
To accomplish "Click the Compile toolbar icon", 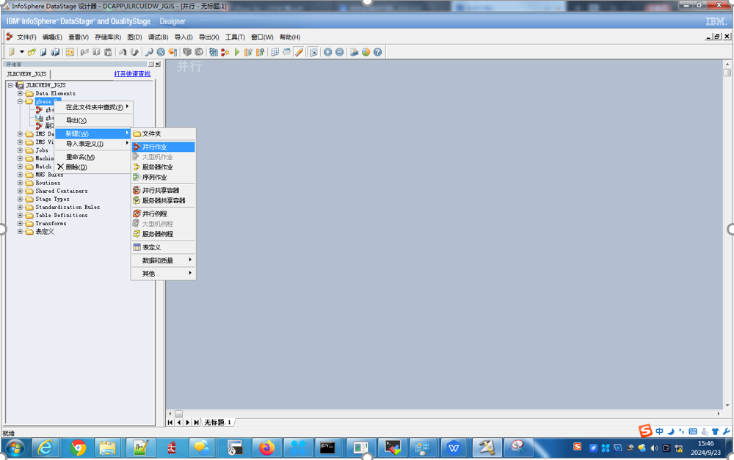I will pyautogui.click(x=214, y=52).
